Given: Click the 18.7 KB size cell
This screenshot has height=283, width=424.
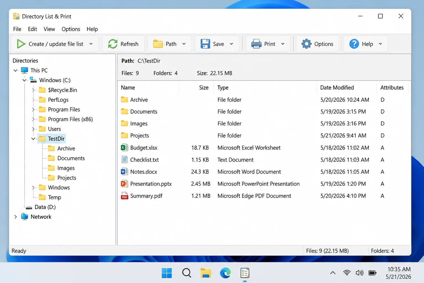Looking at the screenshot, I should (x=200, y=148).
